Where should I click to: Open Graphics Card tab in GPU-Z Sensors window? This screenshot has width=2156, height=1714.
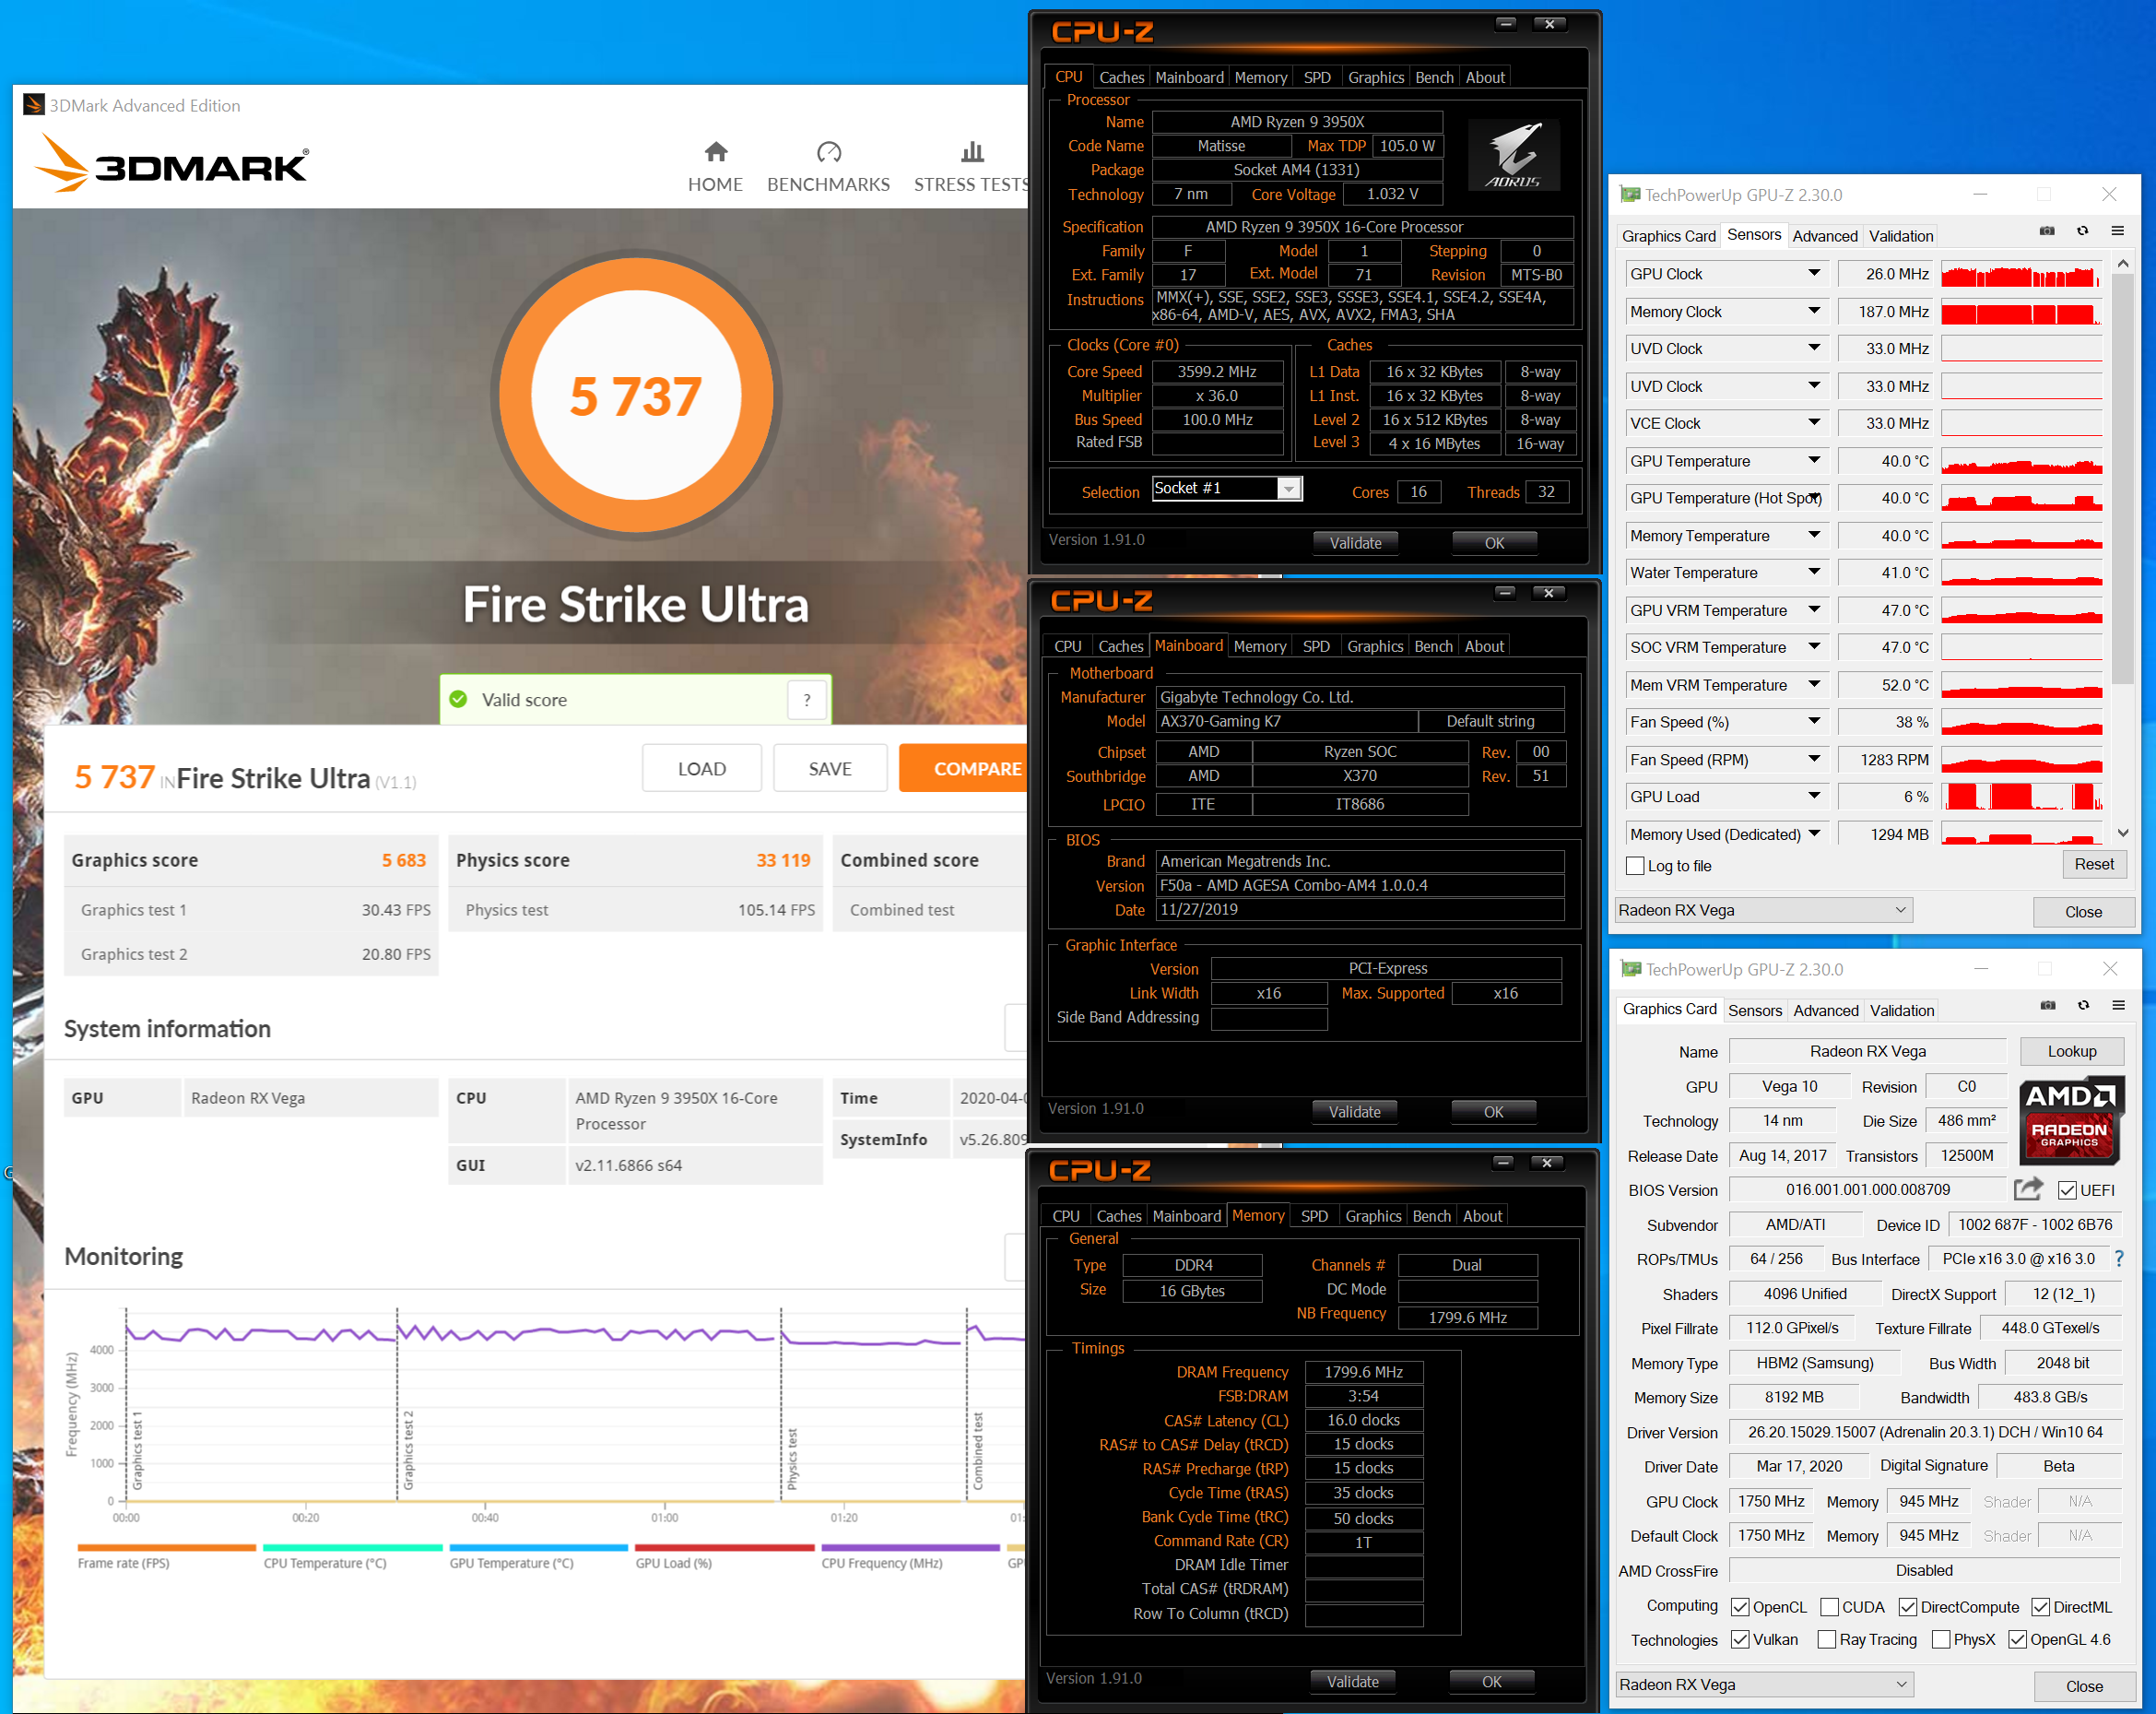point(1669,236)
